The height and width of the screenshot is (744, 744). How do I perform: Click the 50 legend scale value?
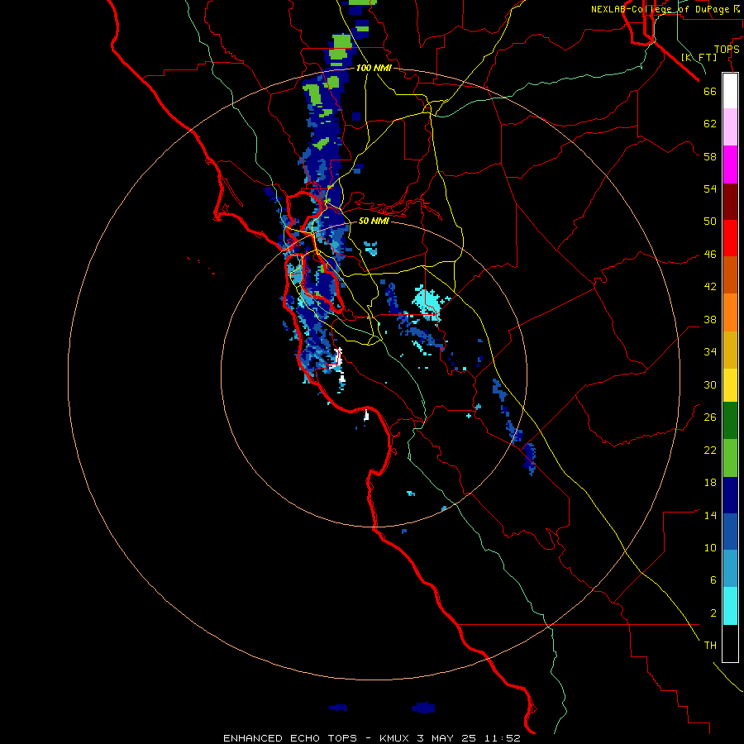pyautogui.click(x=710, y=222)
